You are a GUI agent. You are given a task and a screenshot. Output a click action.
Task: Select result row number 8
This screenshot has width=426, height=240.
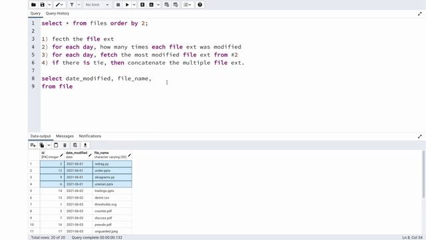pos(34,211)
